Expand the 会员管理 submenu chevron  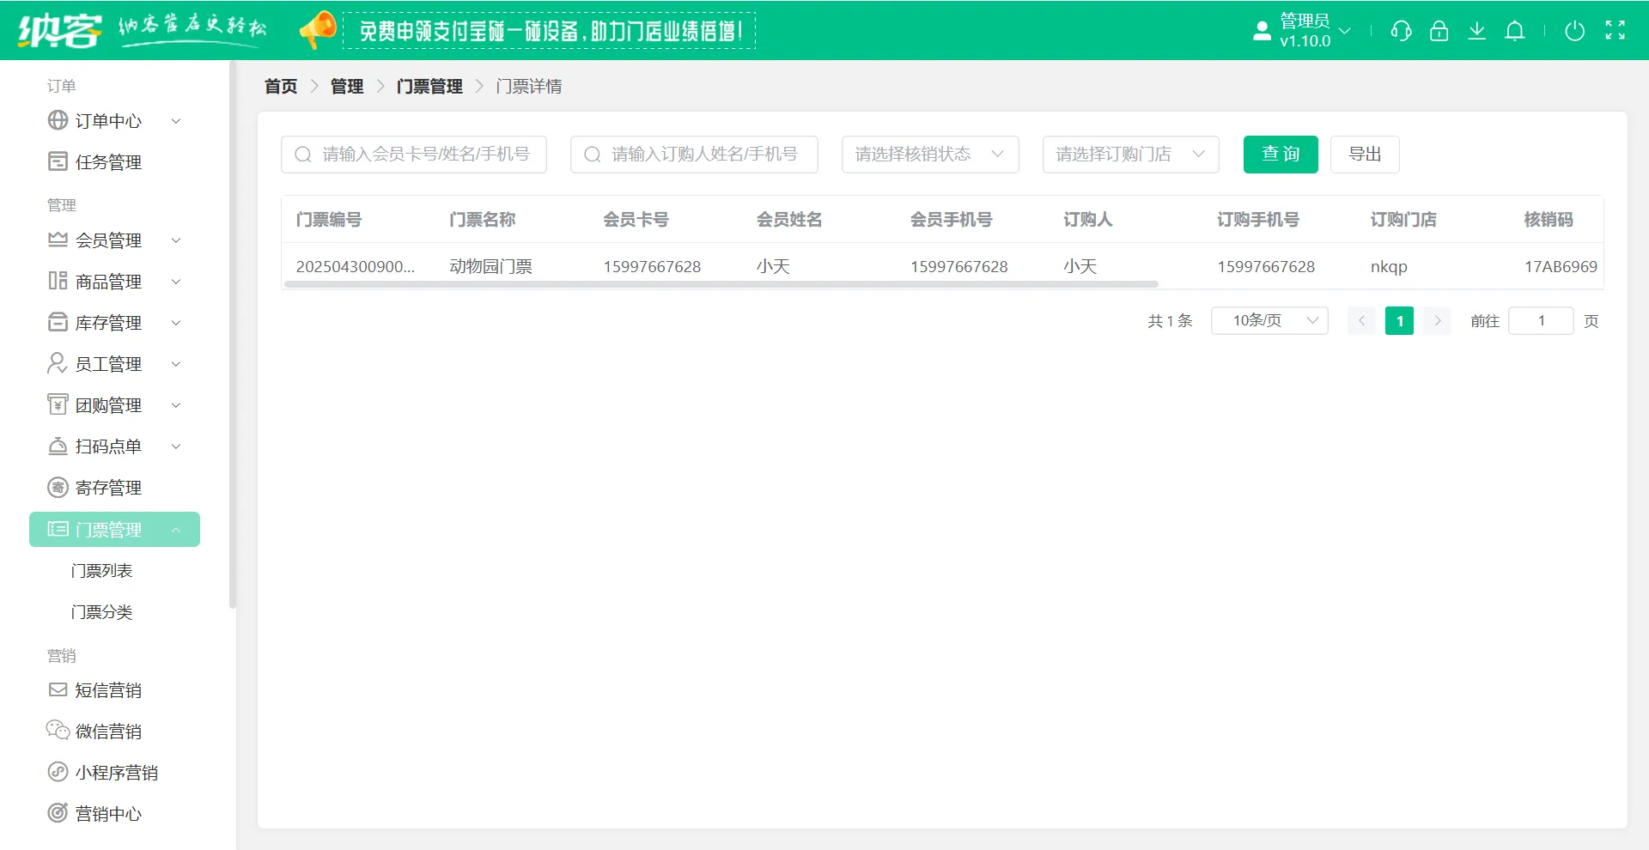176,240
